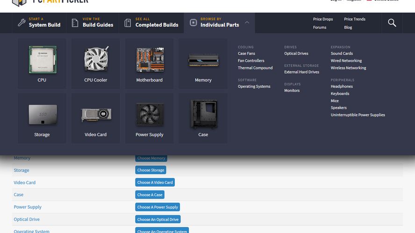Click the wrench icon for System Build
This screenshot has width=415, height=233.
click(21, 23)
